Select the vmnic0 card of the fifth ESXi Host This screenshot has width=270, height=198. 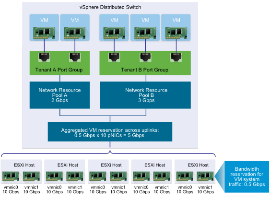click(x=185, y=176)
